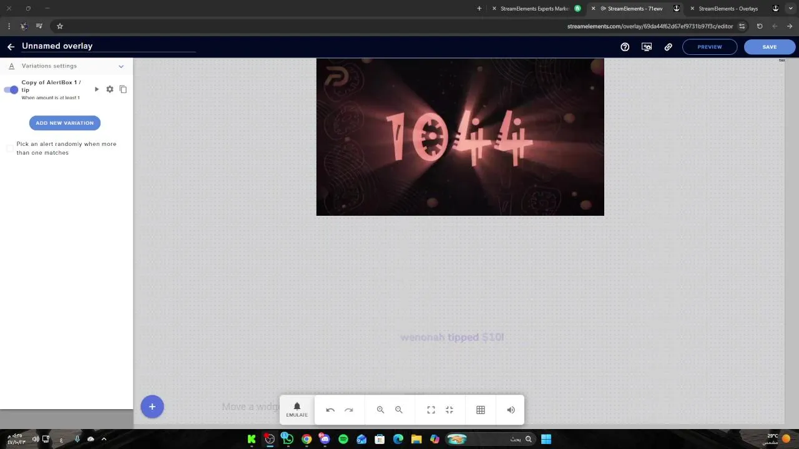Play the tip variation preview
The height and width of the screenshot is (449, 799).
pos(97,89)
